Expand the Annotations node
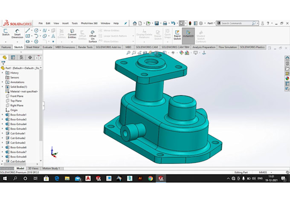Screen dimensions: 290x199 pos(3,82)
